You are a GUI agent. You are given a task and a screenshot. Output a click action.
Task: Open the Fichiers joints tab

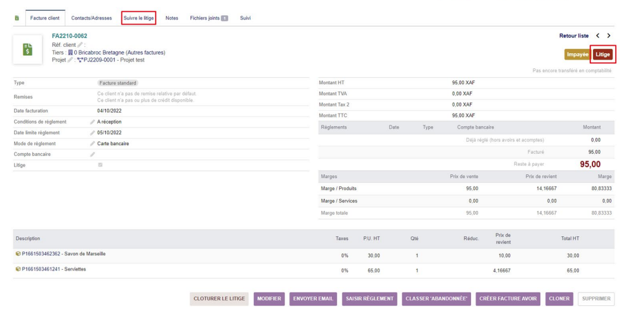pyautogui.click(x=209, y=18)
